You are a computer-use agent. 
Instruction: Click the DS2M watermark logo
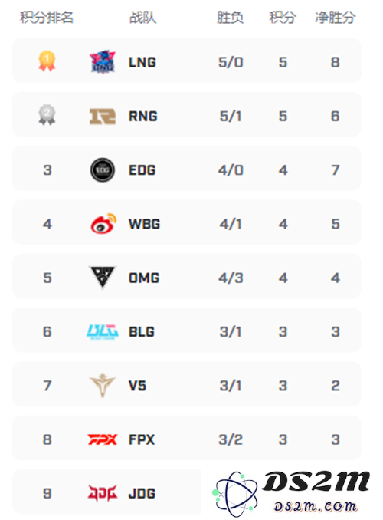(292, 493)
